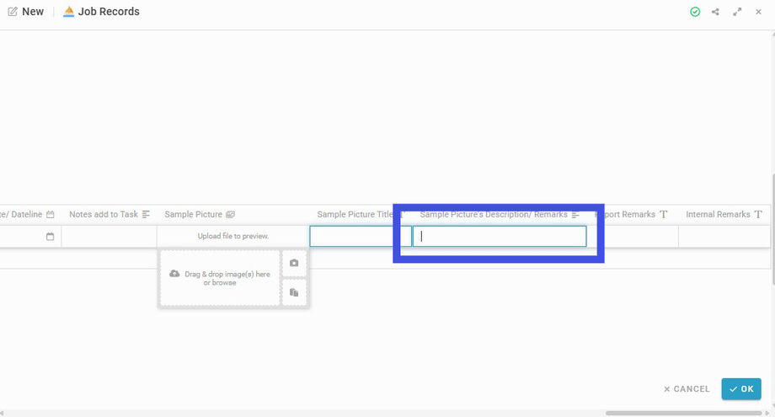Open the share icon in header
Image resolution: width=775 pixels, height=417 pixels.
715,12
